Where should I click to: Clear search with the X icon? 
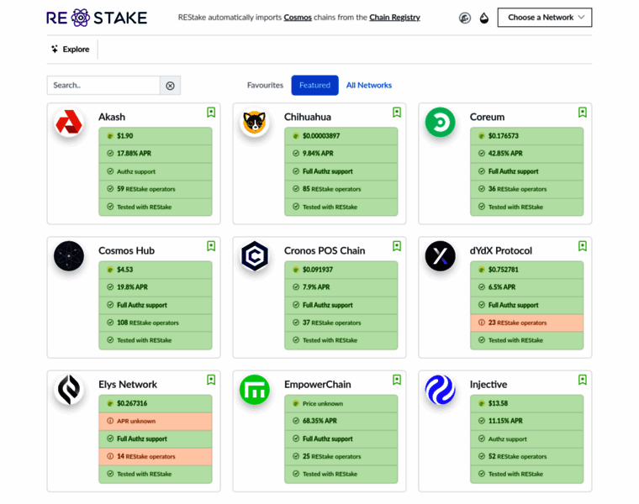point(171,86)
